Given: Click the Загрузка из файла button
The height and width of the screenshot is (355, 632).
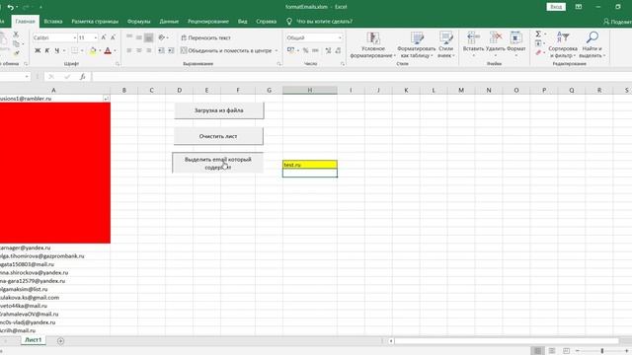Looking at the screenshot, I should (219, 110).
